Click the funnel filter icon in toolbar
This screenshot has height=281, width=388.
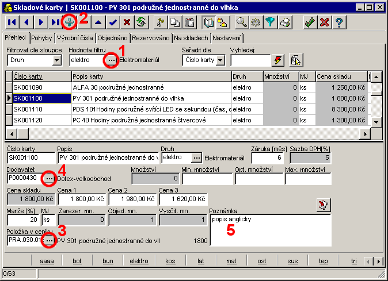(x=269, y=22)
